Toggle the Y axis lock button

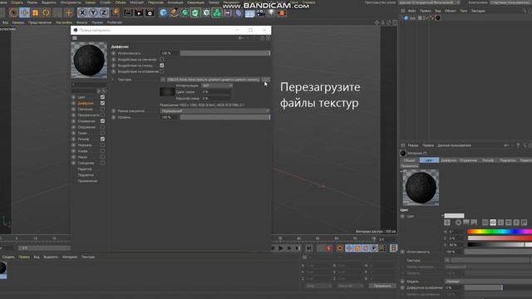[93, 13]
